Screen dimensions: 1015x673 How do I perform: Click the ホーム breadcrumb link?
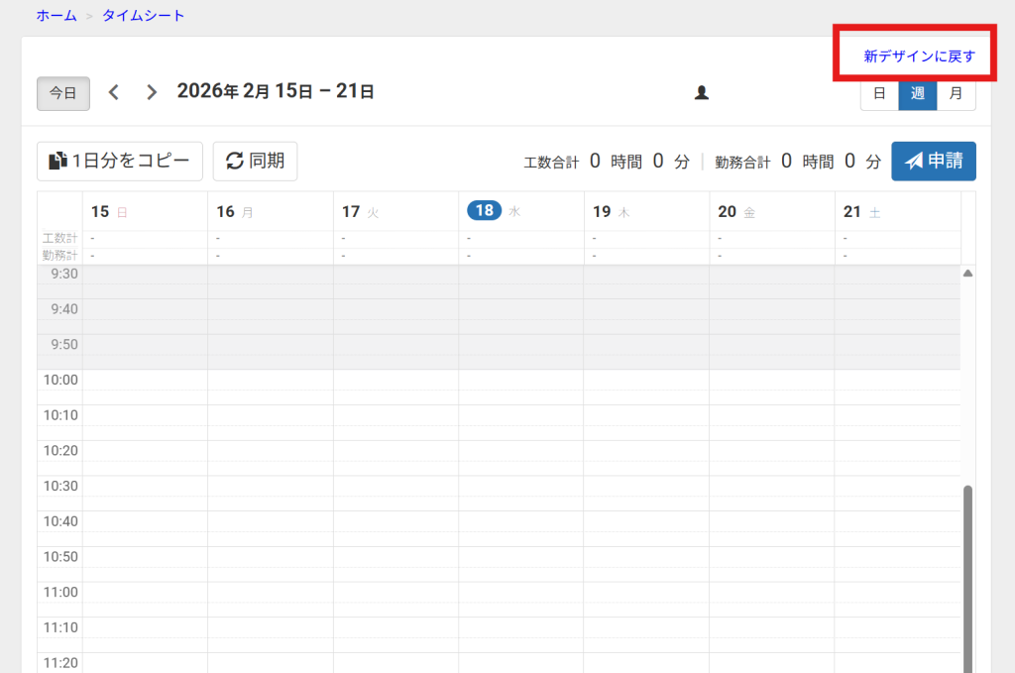click(x=56, y=16)
